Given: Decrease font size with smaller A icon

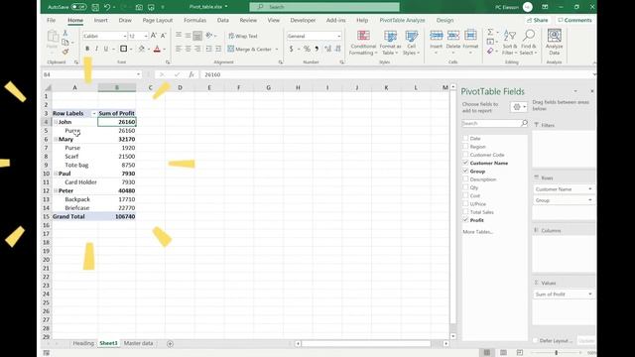Looking at the screenshot, I should 163,36.
